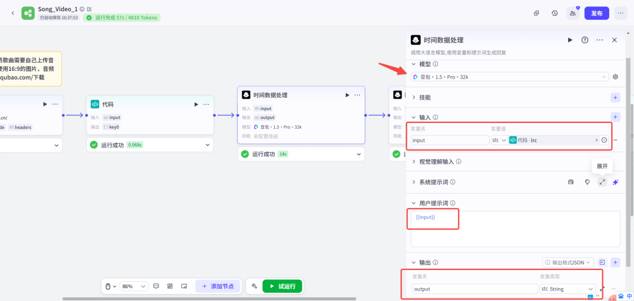Screen dimensions: 634x301
Task: Expand the 视觉理解输入 section
Action: point(414,162)
